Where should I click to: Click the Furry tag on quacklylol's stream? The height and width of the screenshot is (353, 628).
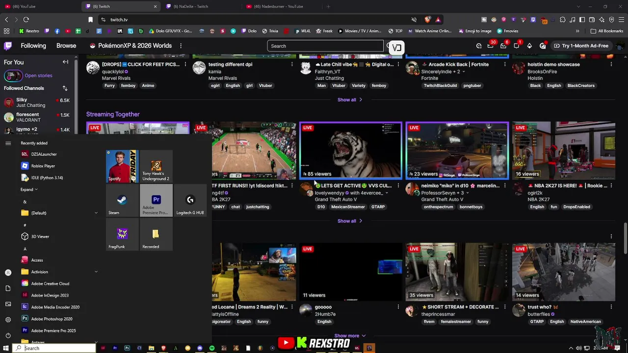click(109, 85)
